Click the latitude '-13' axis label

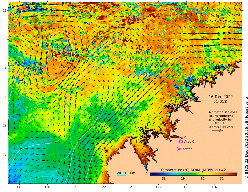(x=4, y=39)
